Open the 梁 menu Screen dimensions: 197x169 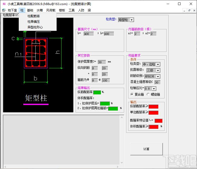click(x=89, y=10)
